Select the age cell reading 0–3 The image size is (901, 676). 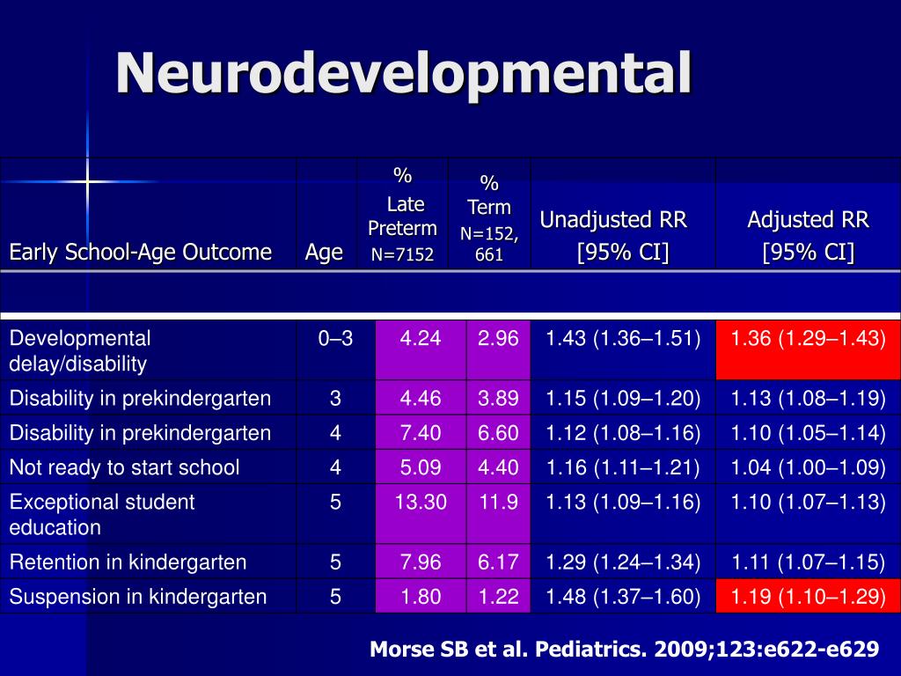pos(335,338)
